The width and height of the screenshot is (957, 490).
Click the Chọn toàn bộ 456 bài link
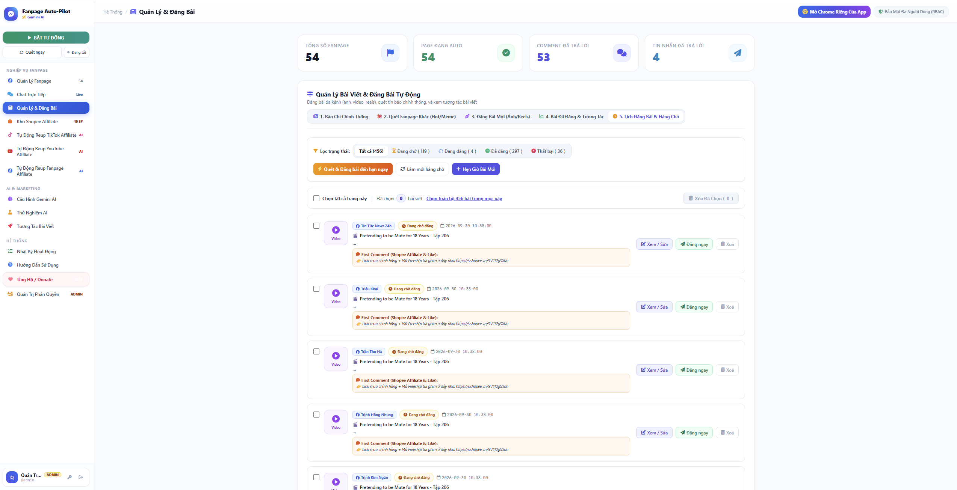click(464, 199)
